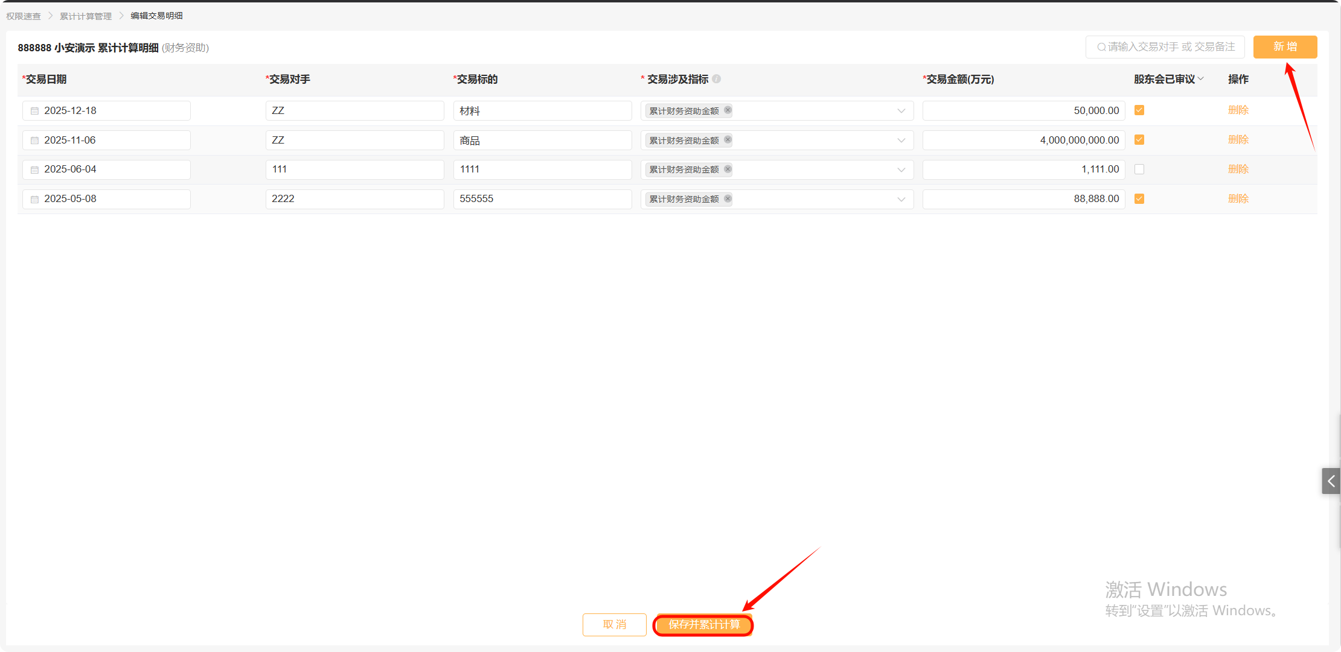Expand the collapsed right side panel arrow
Screen dimensions: 1341x652
tap(1331, 481)
